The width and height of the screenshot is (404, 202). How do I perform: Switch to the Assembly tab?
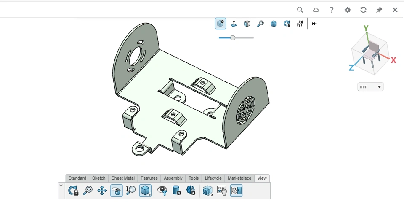pyautogui.click(x=173, y=178)
